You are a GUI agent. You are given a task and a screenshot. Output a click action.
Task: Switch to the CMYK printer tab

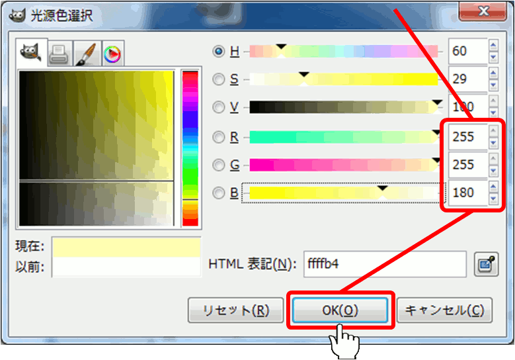[x=59, y=54]
